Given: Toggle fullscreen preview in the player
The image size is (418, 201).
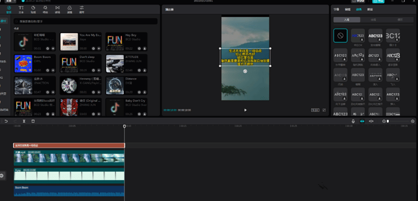Looking at the screenshot, I should coord(324,110).
